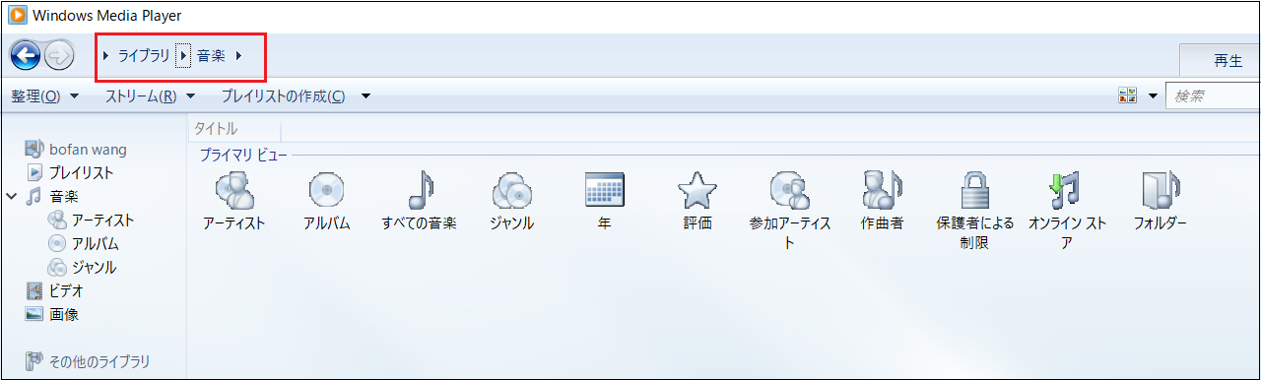Screen dimensions: 1261x380
Task: Click the プレイリストの作成(C) button
Action: pos(283,95)
